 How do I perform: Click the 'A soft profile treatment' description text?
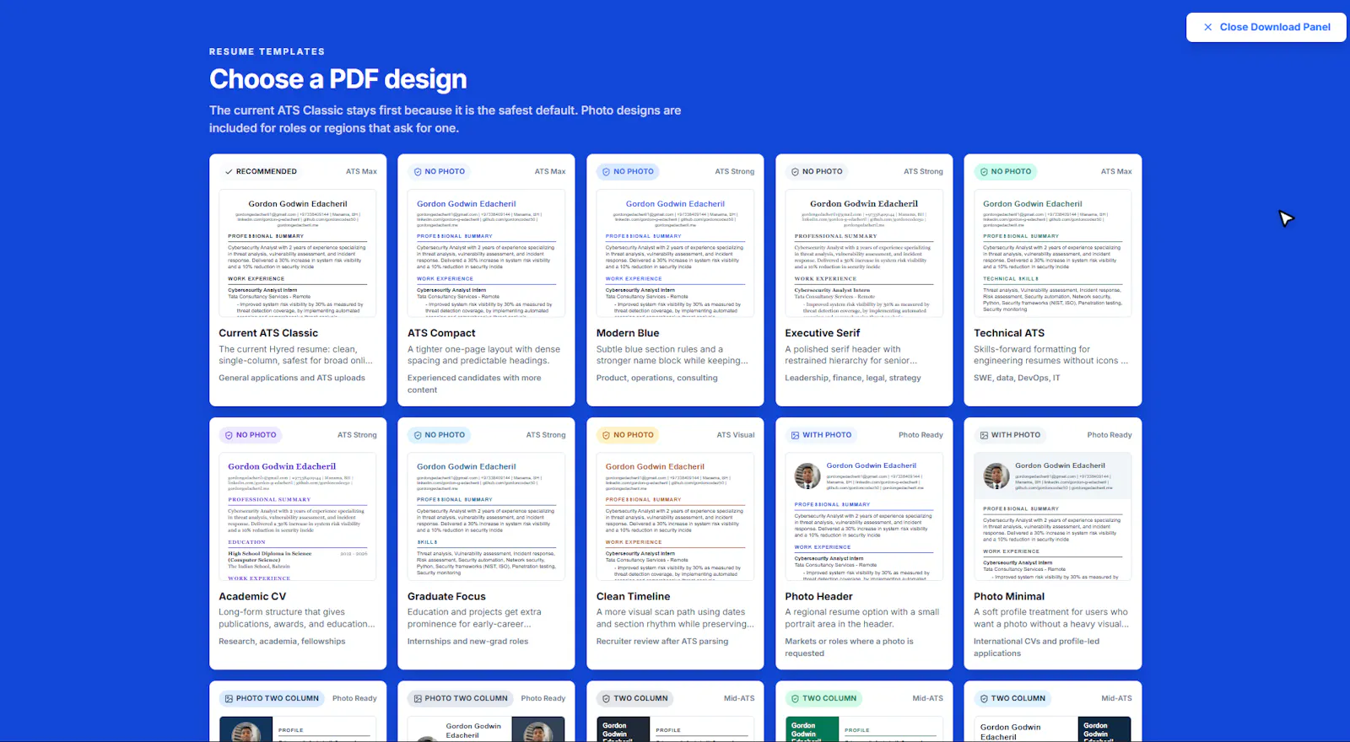[x=1050, y=618]
